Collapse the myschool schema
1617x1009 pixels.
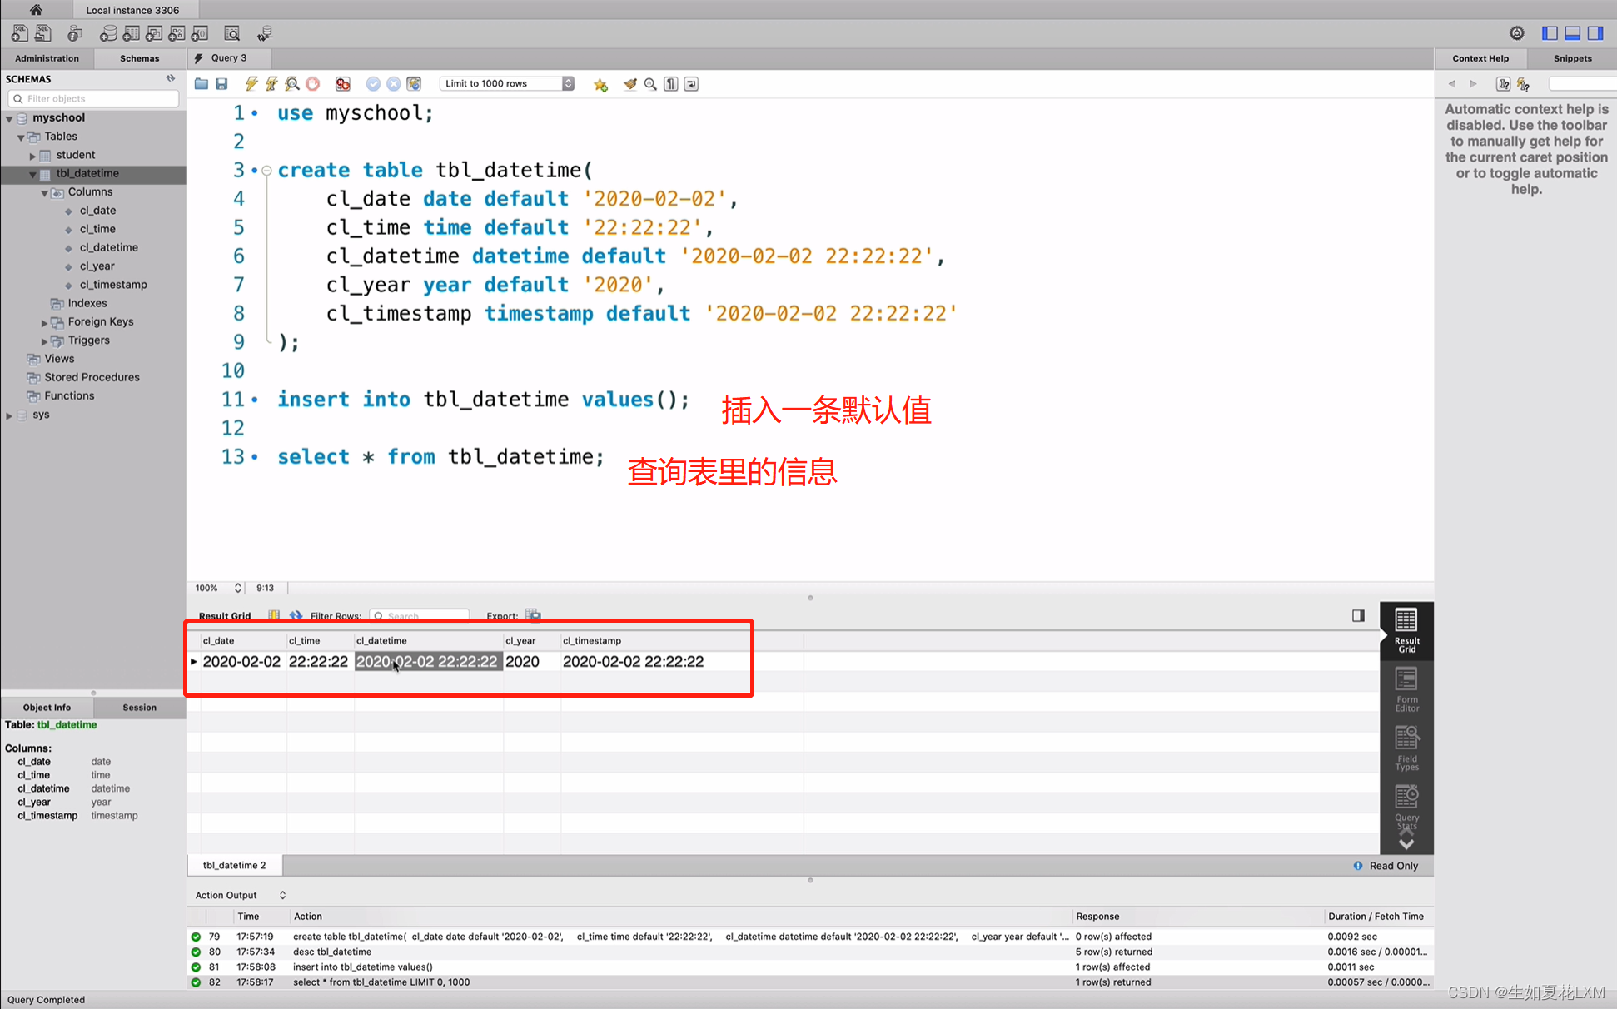[9, 118]
